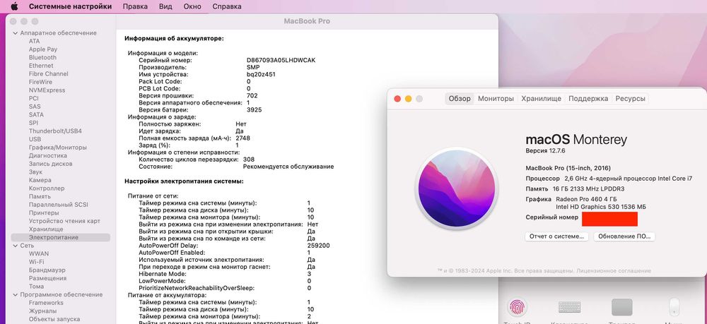
Task: Click the Отчет о системе button
Action: [556, 236]
